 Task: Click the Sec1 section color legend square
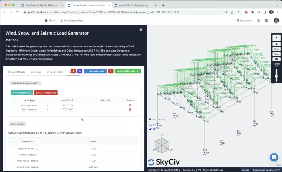[x=150, y=119]
